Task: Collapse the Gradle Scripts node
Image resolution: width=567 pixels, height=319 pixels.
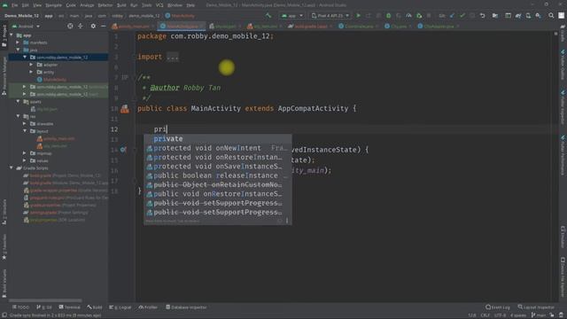Action: coord(12,167)
